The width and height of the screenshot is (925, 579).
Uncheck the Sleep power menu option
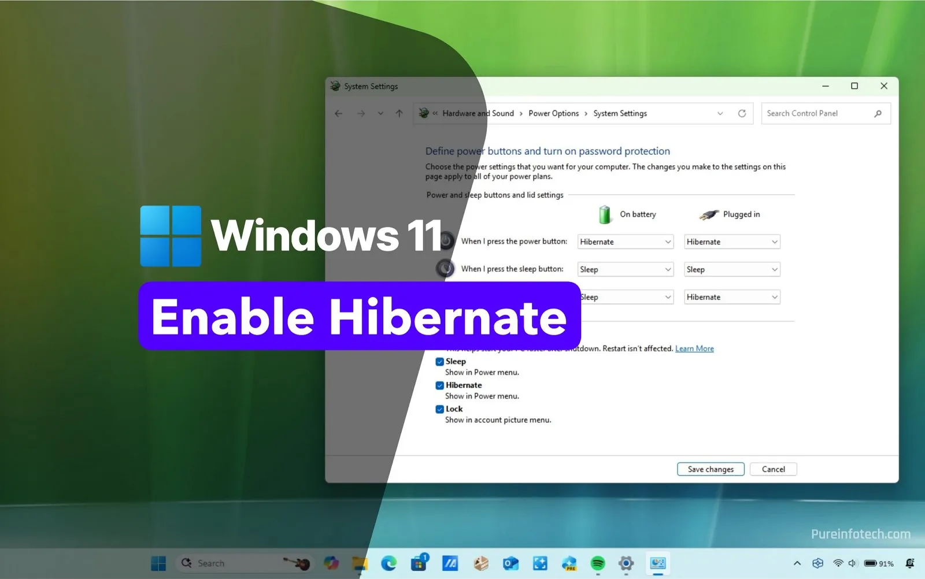440,361
